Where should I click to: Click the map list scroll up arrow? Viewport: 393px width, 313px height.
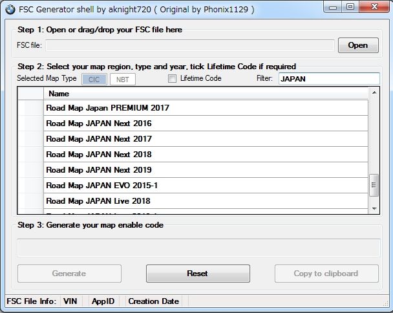click(374, 92)
